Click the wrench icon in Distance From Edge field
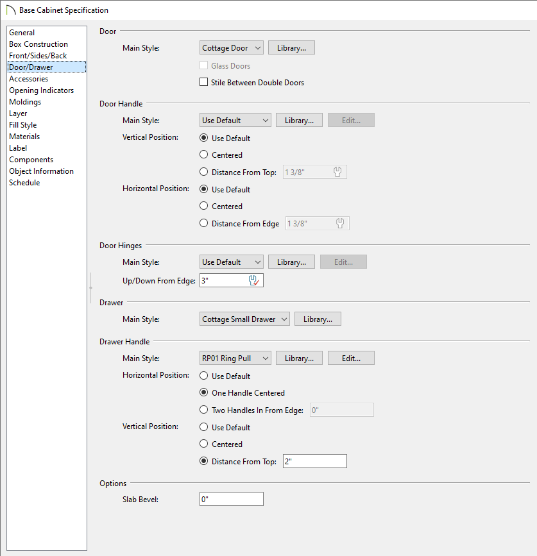 click(x=340, y=223)
